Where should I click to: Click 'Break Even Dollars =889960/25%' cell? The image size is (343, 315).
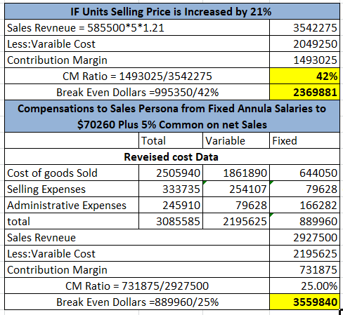[x=137, y=302]
